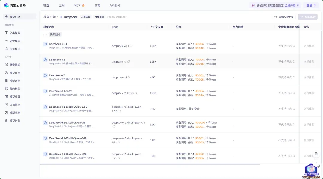Copy the deepseek-r1-0528 code
Viewport: 323px width, 179px height.
[x=136, y=93]
